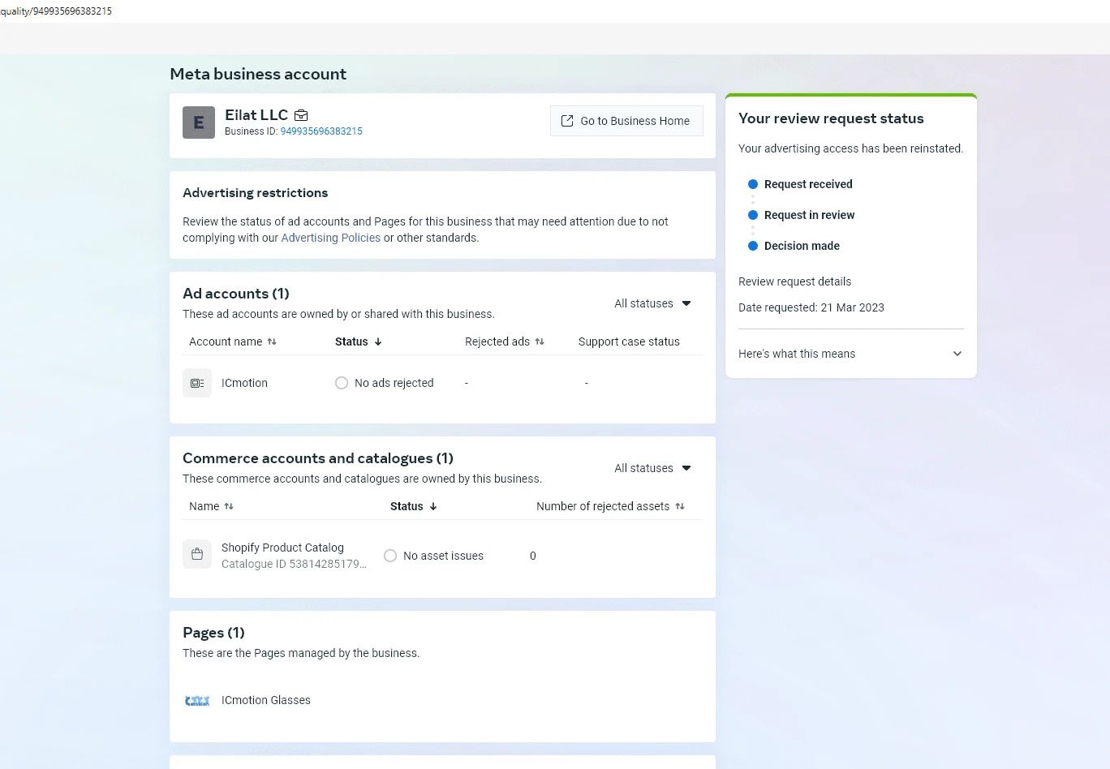The image size is (1110, 769).
Task: Expand Here's what this means section
Action: click(850, 354)
